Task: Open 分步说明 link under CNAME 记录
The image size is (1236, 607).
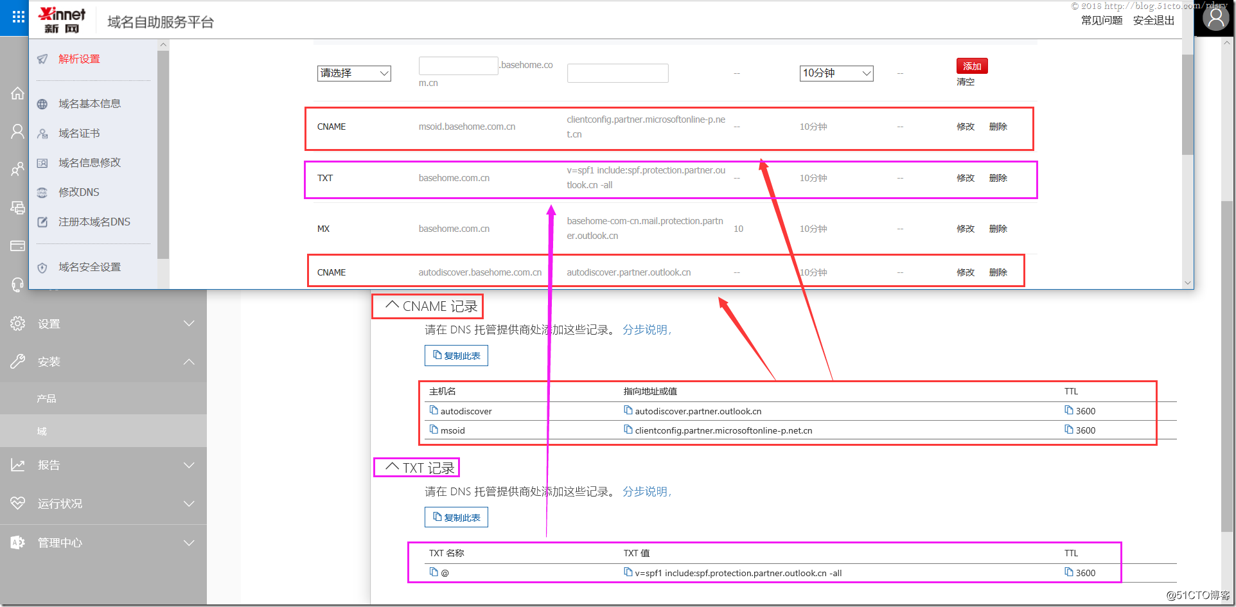Action: (x=646, y=330)
